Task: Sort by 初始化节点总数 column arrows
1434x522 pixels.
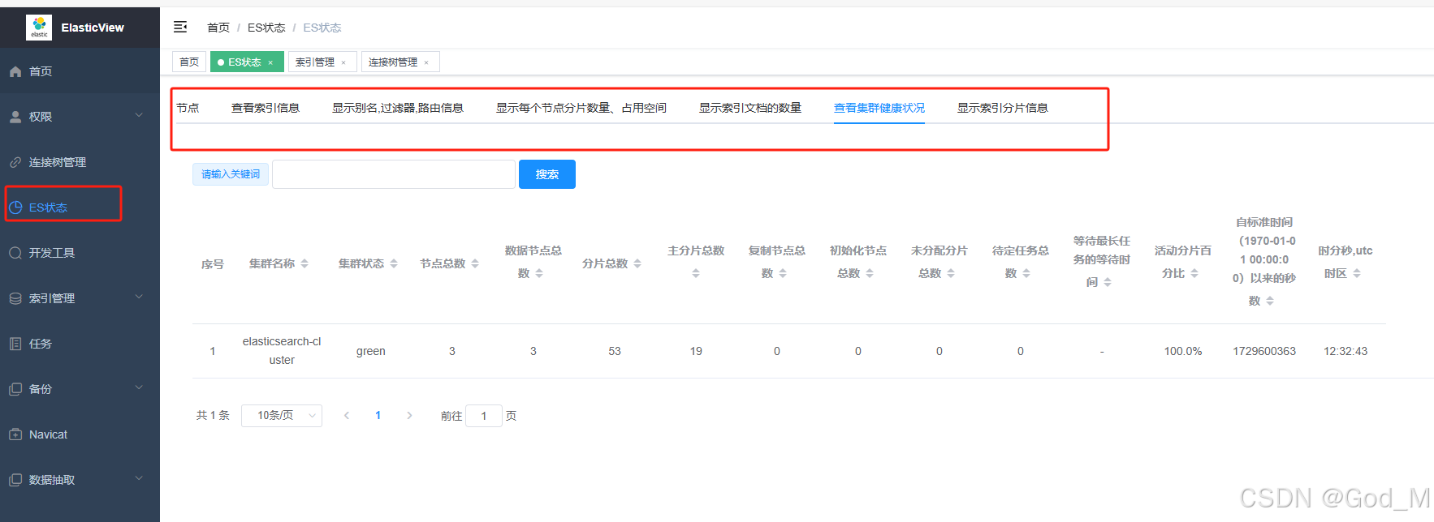Action: tap(870, 273)
